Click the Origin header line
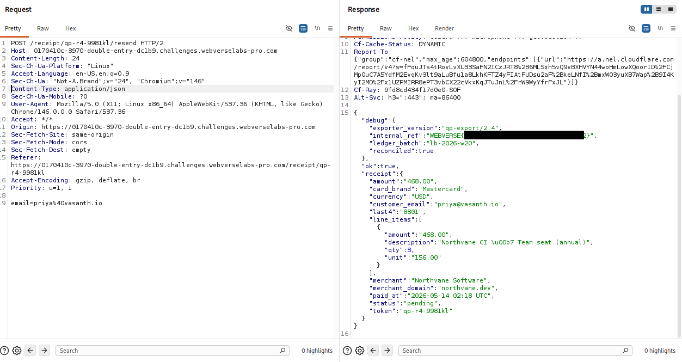Image resolution: width=682 pixels, height=362 pixels. tap(163, 127)
